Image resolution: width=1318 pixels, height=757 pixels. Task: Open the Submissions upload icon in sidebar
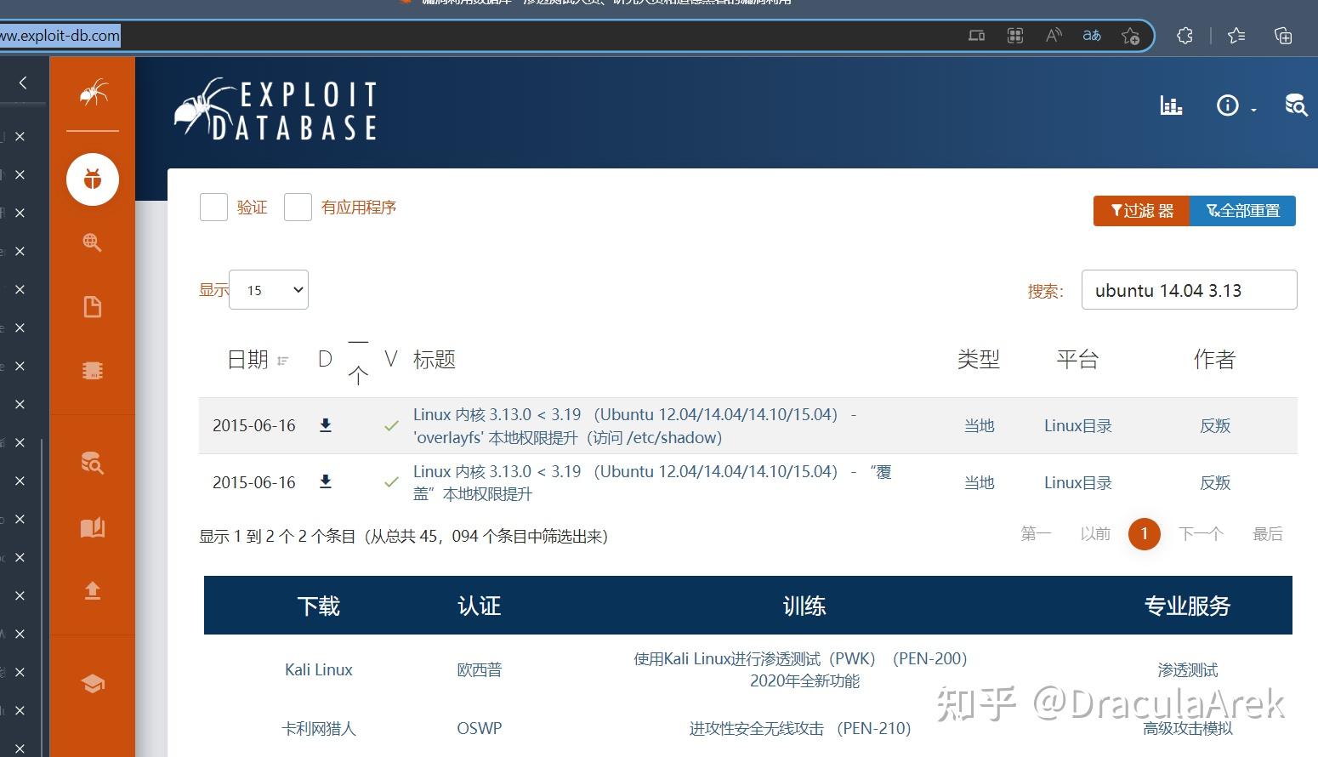click(93, 590)
